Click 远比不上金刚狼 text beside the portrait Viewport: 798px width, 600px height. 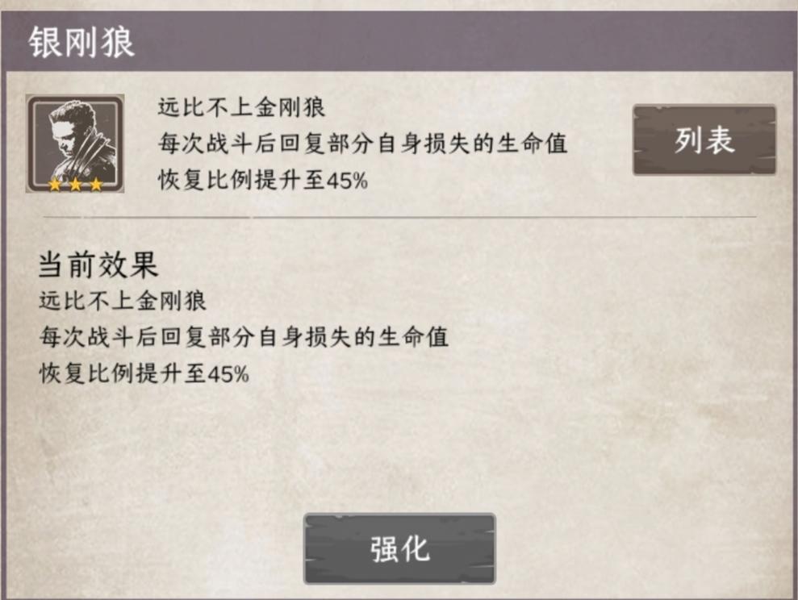click(241, 107)
